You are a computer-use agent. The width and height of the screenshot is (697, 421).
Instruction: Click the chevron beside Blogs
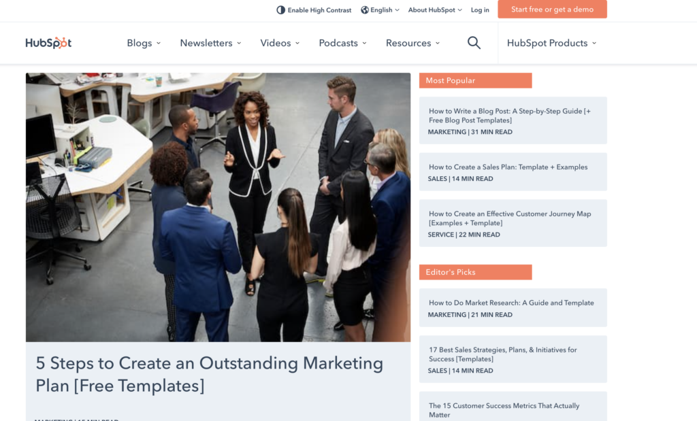(158, 44)
